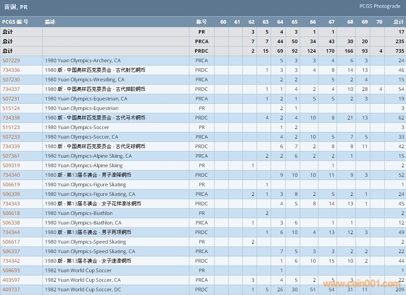The image size is (406, 295).
Task: Click the 总计 column header
Action: (x=398, y=22)
